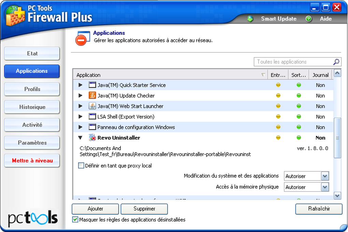Collapse the Revo Uninstaller row
This screenshot has height=232, width=348.
pos(80,137)
